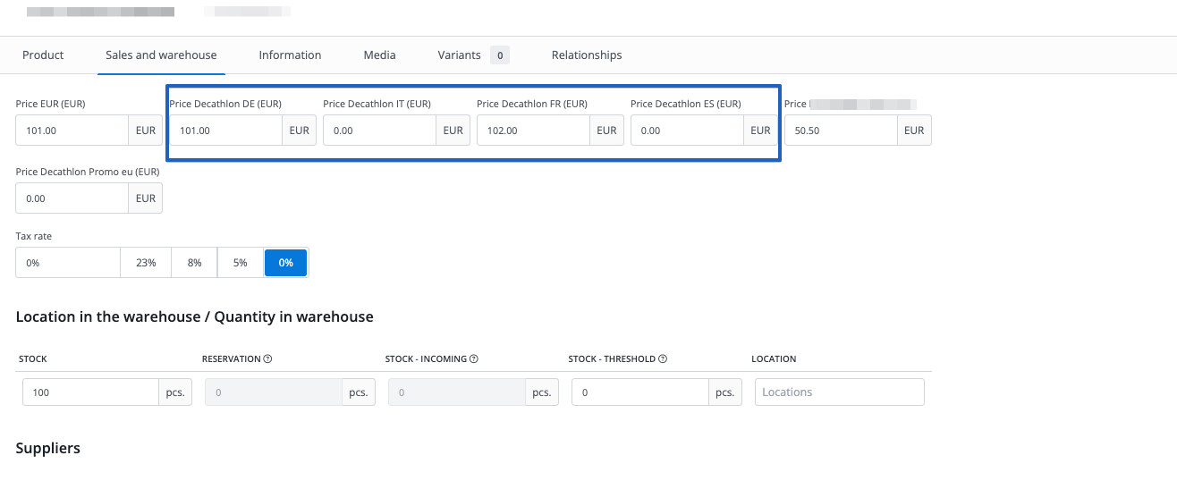
Task: Open the Media tab
Action: point(379,55)
